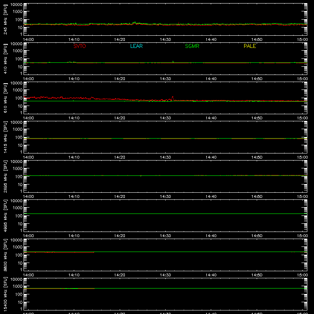314x314 pixels.
Task: Click the 10000 tick value on the 245 MHz axis
Action: tap(16, 5)
